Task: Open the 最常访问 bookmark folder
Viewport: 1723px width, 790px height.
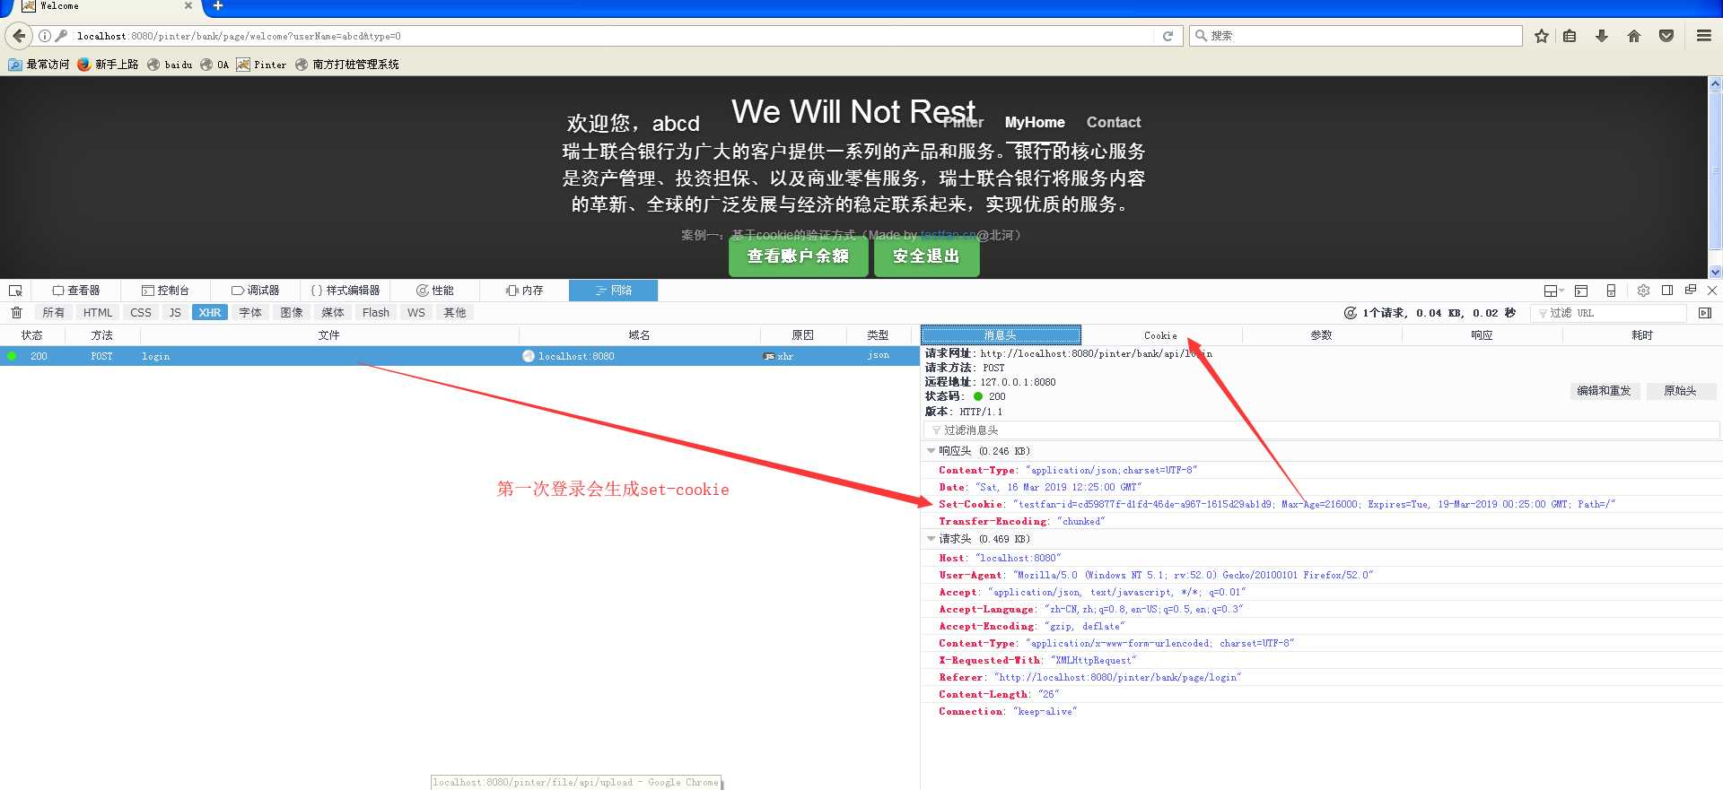Action: (39, 65)
